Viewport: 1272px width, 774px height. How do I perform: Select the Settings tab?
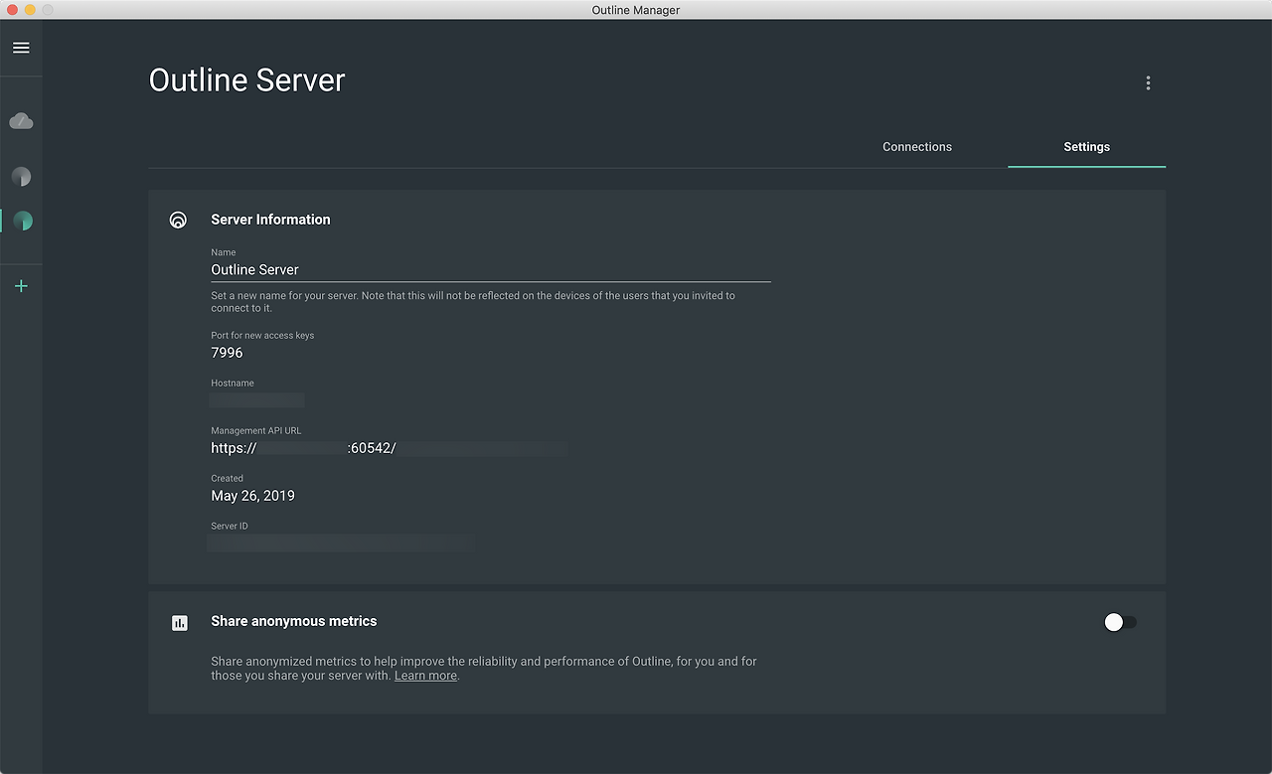coord(1087,147)
